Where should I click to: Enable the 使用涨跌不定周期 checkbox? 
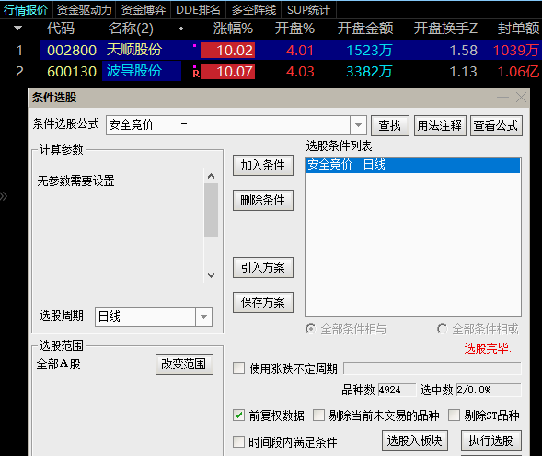[x=239, y=368]
